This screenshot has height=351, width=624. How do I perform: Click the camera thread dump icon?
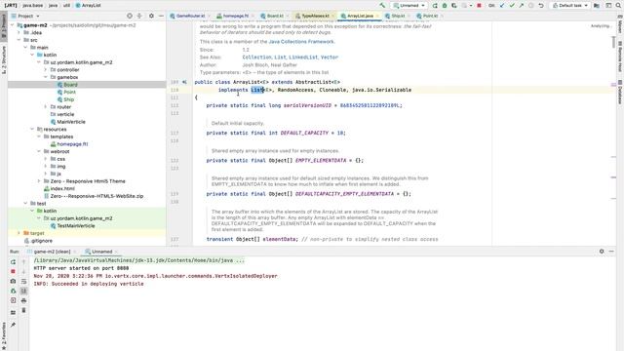[x=13, y=282]
